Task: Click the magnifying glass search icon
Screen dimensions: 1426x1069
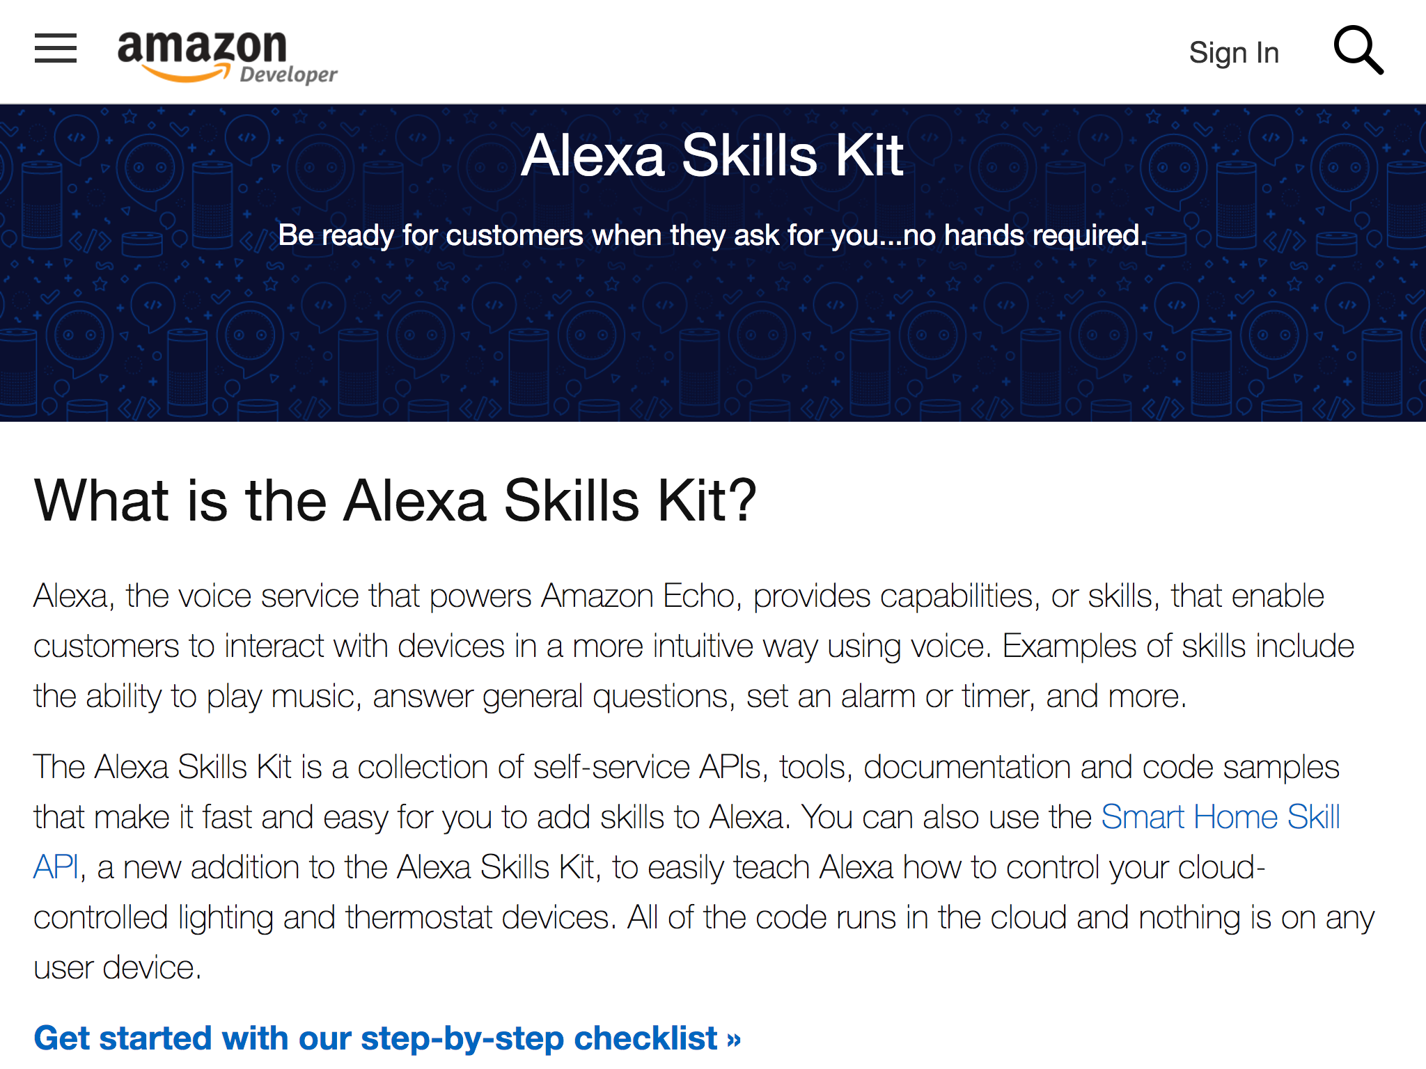Action: [1358, 50]
